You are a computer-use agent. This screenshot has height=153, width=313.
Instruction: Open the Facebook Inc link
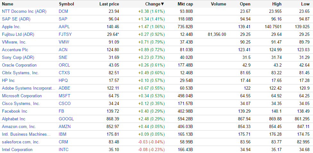14,111
